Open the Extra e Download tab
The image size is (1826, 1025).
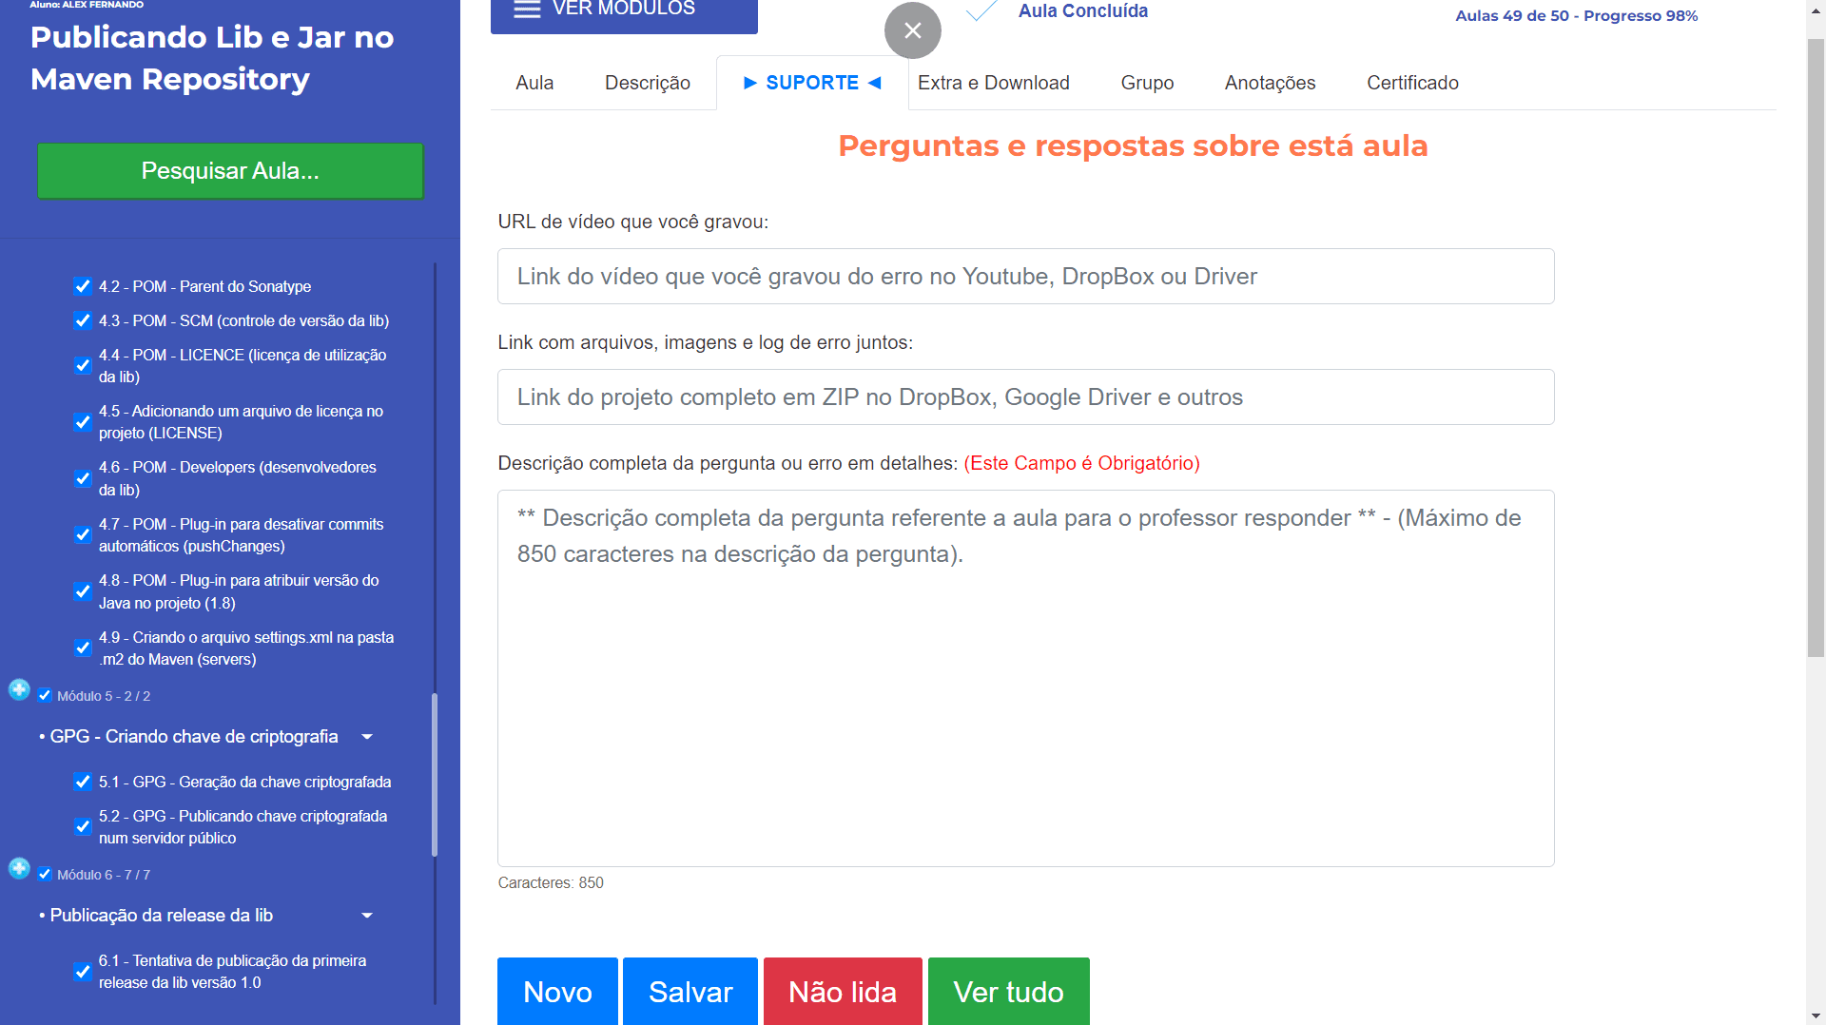(994, 83)
